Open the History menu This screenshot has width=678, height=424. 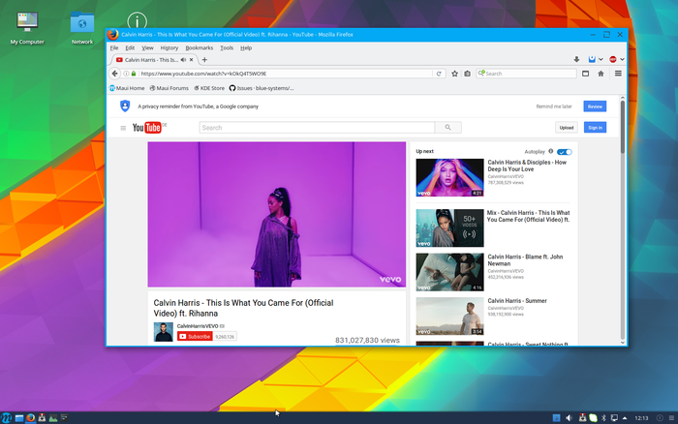[169, 47]
